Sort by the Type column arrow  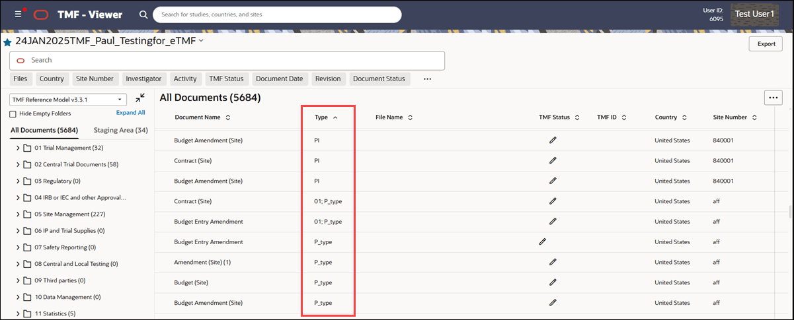point(335,117)
